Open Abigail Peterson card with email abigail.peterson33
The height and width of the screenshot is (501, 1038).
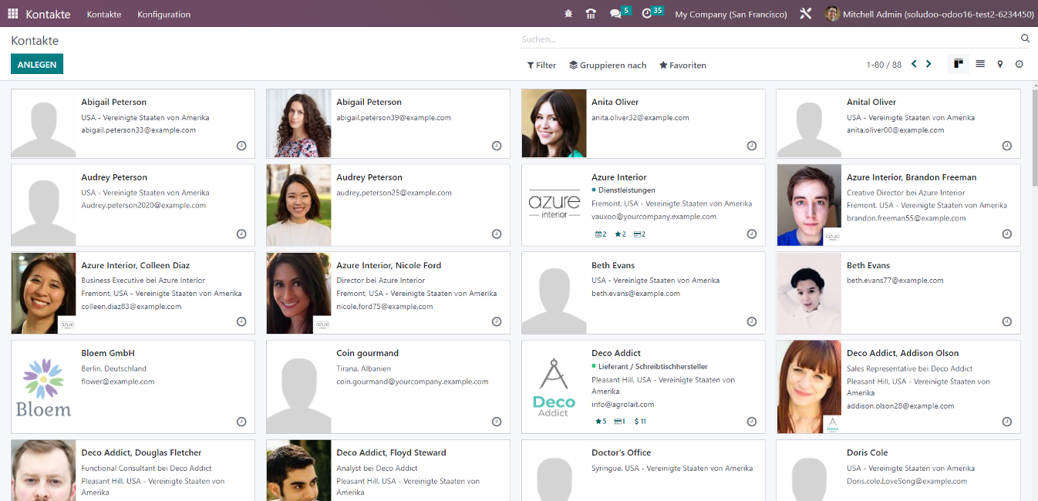coord(133,123)
